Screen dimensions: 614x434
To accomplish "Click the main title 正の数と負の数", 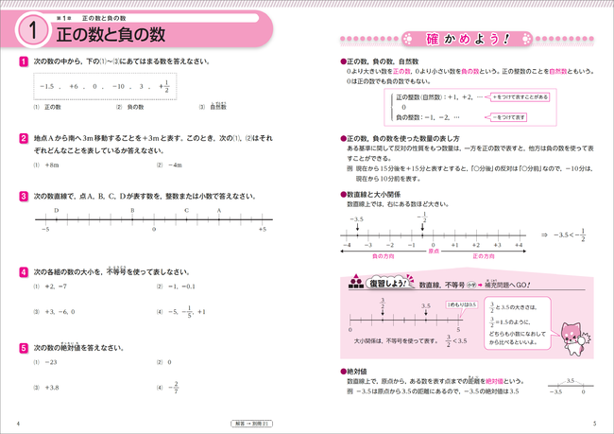I will [x=111, y=34].
